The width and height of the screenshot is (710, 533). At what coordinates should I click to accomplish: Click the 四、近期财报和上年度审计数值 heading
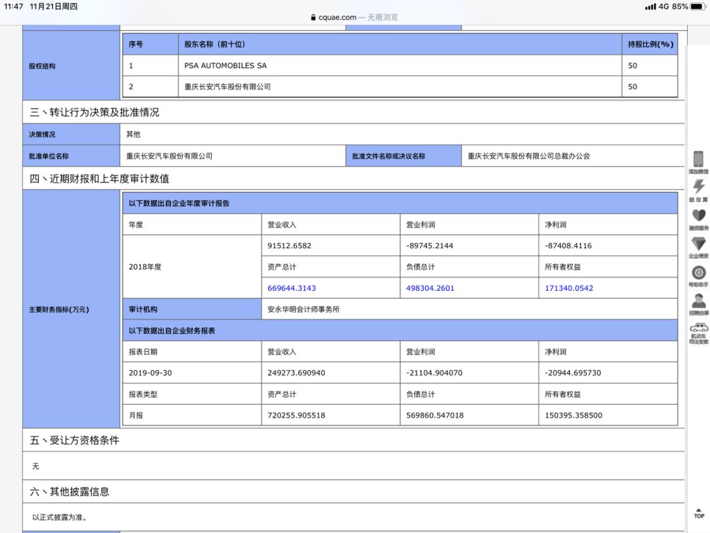[99, 178]
